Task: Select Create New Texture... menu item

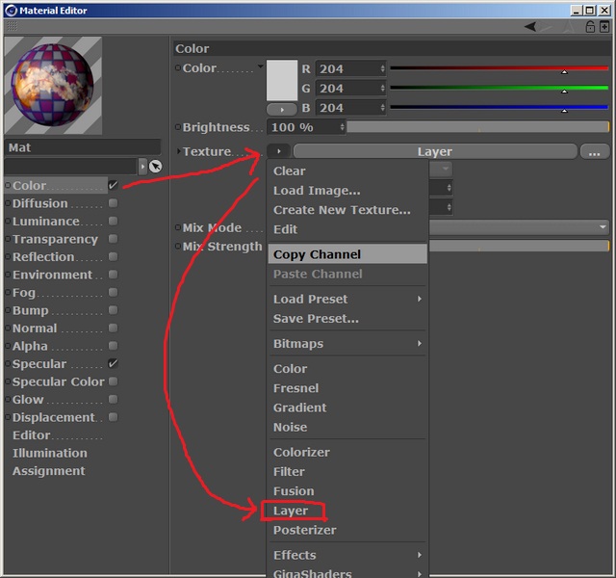Action: 342,210
